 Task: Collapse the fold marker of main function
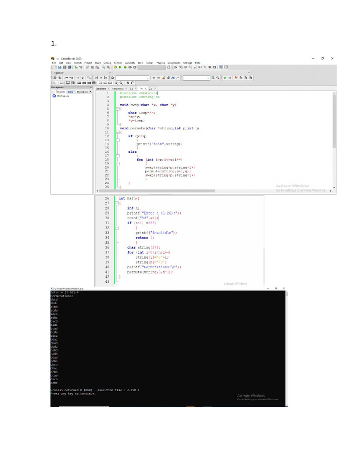(x=117, y=203)
